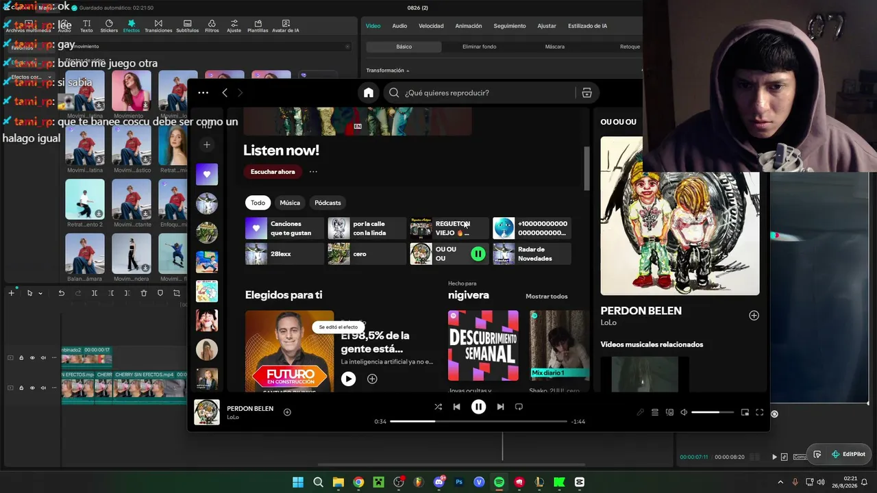This screenshot has width=877, height=493.
Task: Go to Spotify Home
Action: pos(369,93)
